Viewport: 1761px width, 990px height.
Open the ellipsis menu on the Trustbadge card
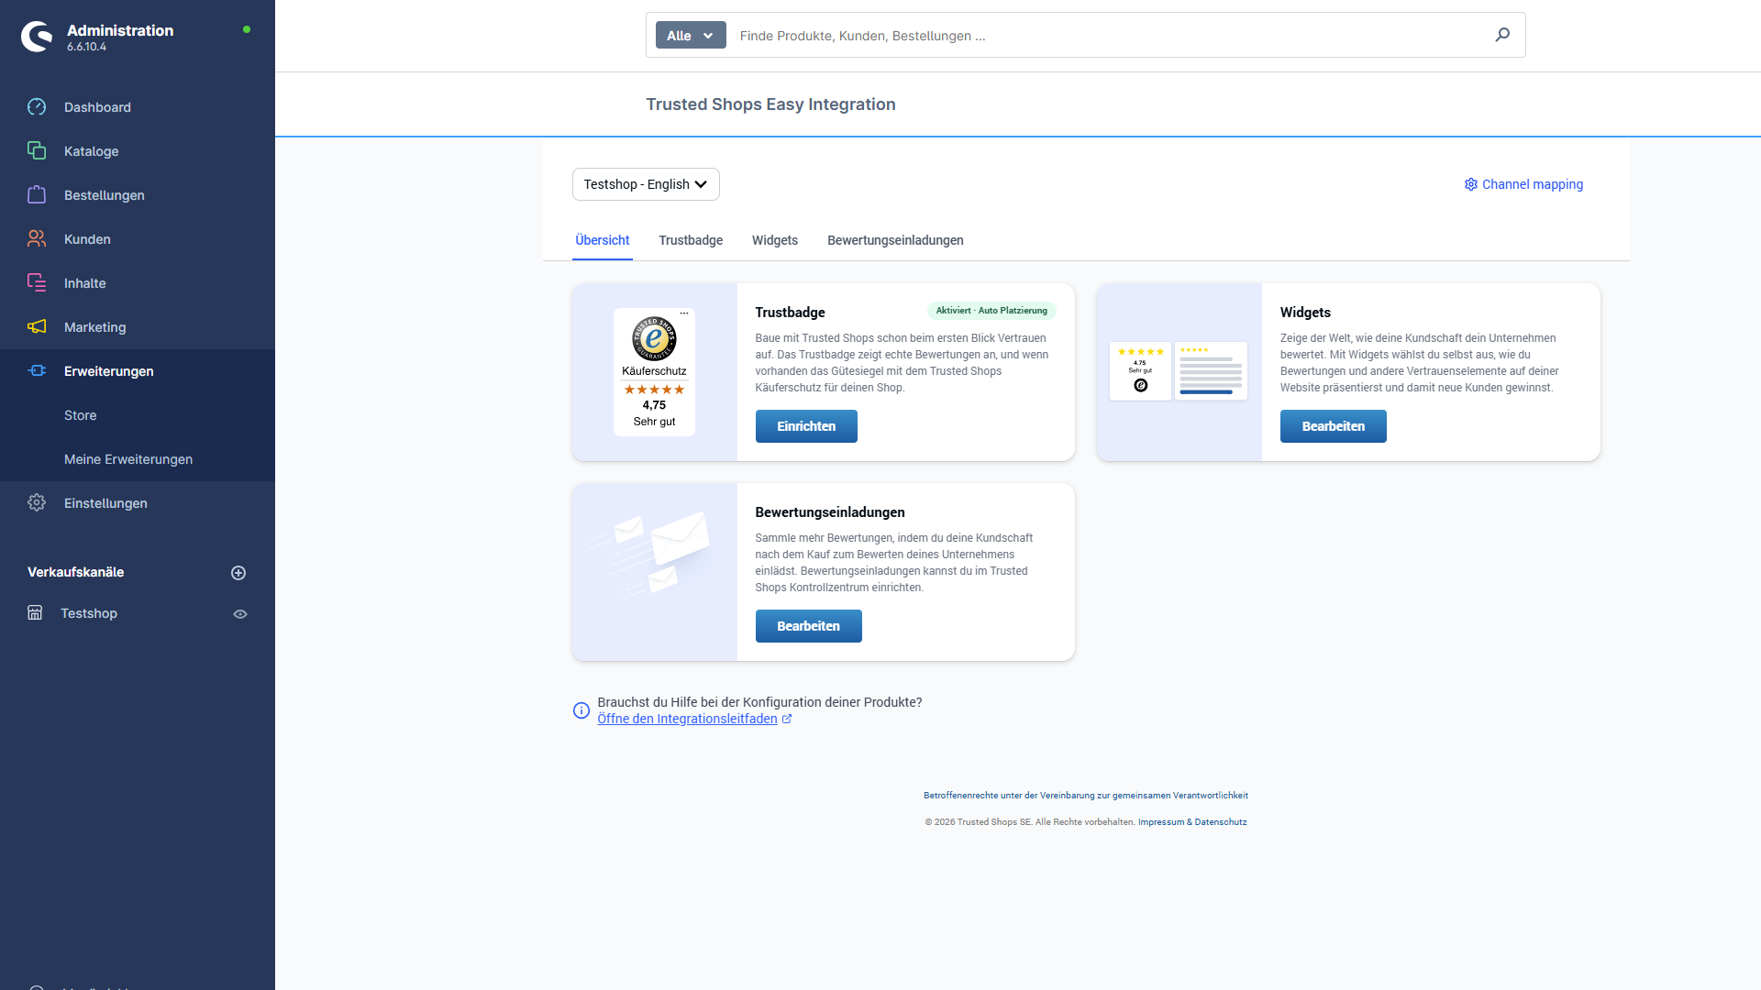click(x=685, y=314)
